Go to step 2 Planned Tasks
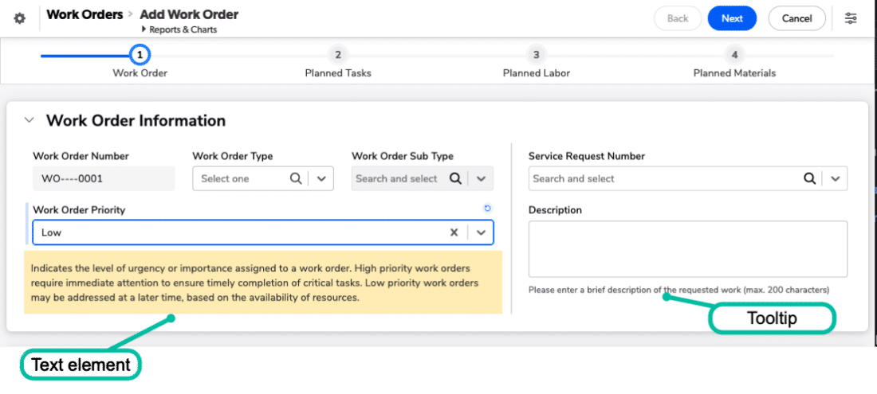Viewport: 877px width, 394px height. pos(338,56)
